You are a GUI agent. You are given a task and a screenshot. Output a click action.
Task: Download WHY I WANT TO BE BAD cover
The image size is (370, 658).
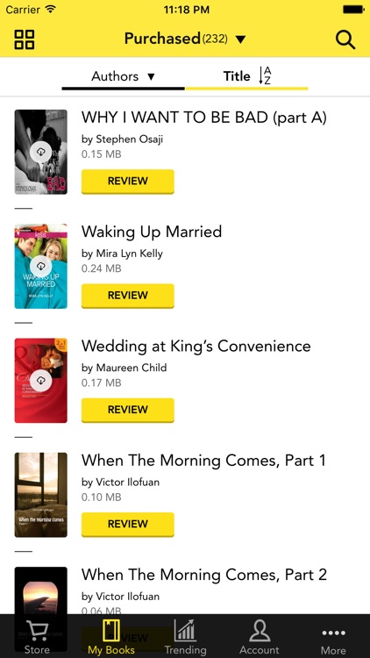tap(40, 152)
